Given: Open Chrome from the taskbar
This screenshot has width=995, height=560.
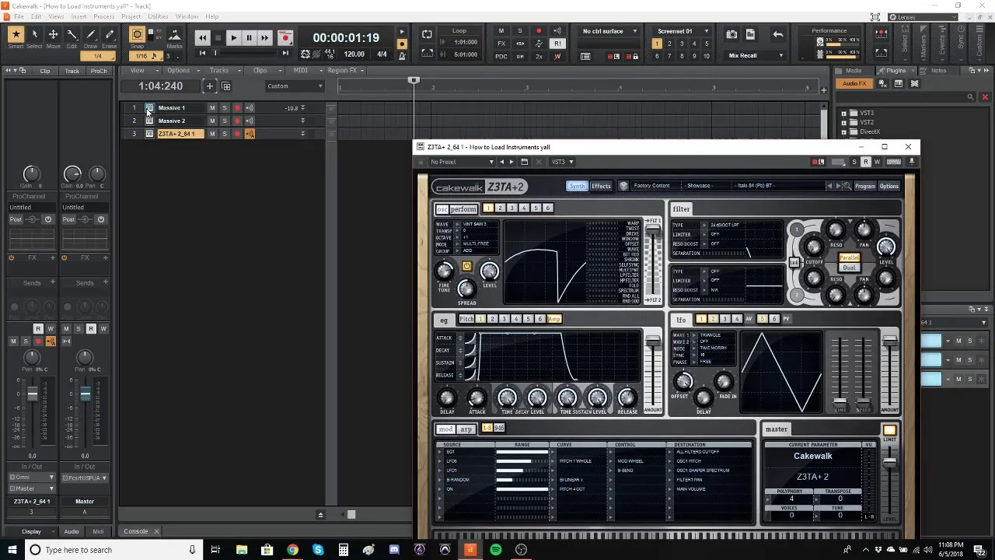Looking at the screenshot, I should (292, 550).
